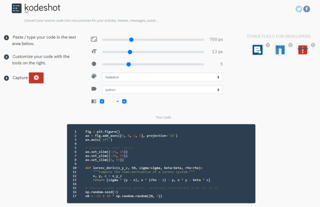Click the 'Compute the time-derivative' docstring line
The height and width of the screenshot is (207, 320).
click(x=144, y=172)
